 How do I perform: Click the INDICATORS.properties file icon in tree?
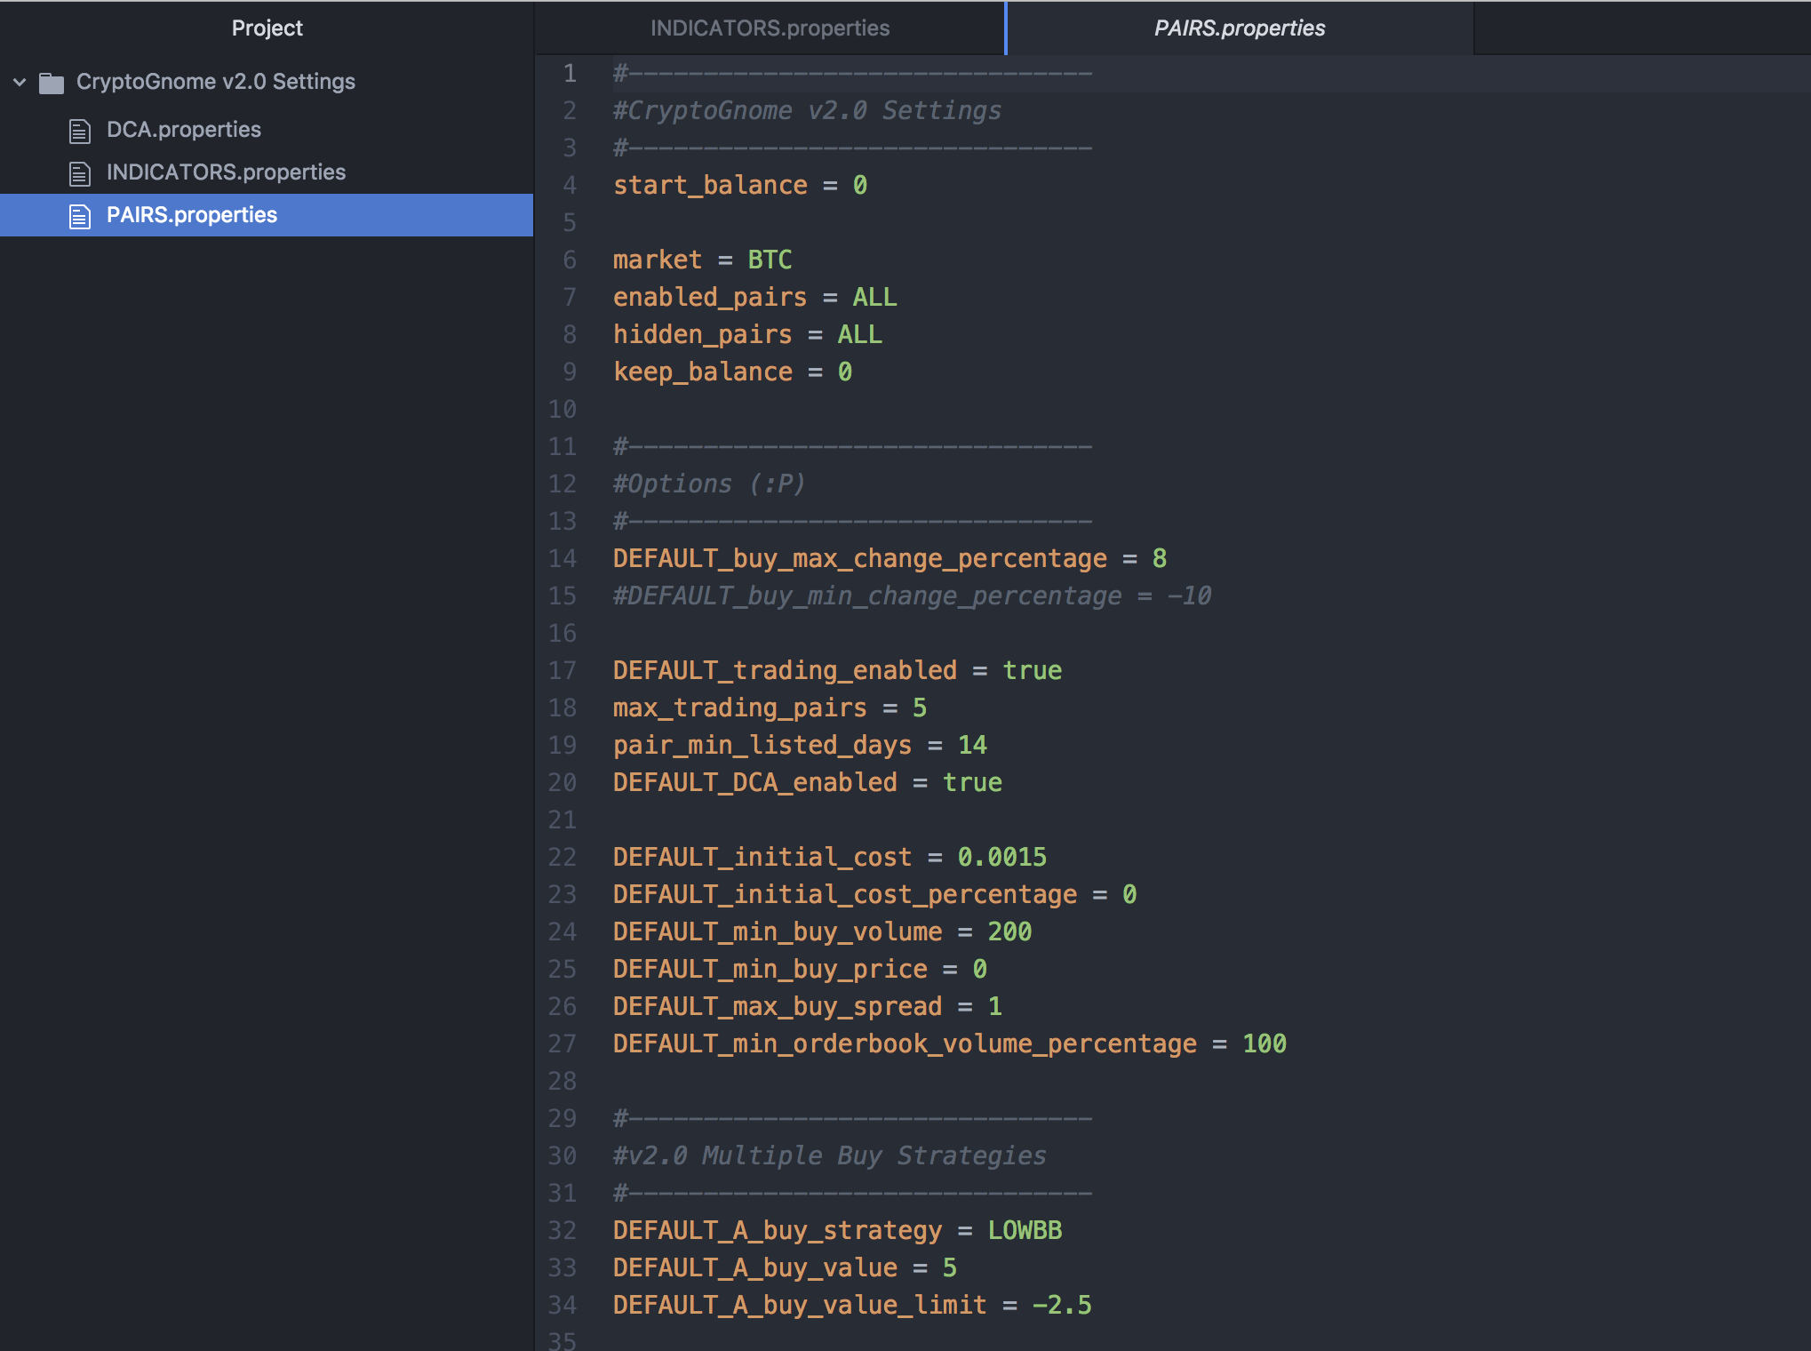[x=80, y=173]
